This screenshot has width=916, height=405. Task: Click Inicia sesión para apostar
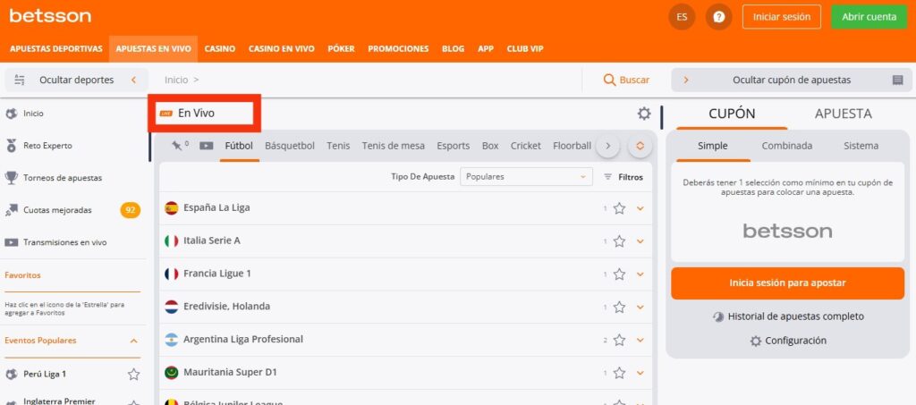tap(787, 283)
